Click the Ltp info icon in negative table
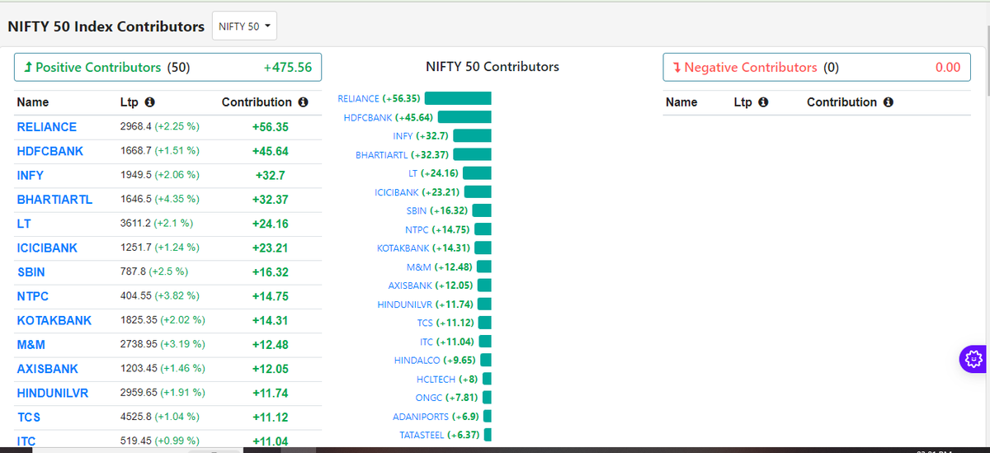 click(763, 103)
